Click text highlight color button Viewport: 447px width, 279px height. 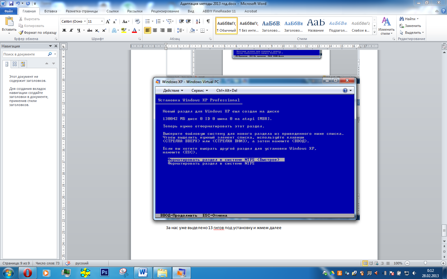coord(124,30)
